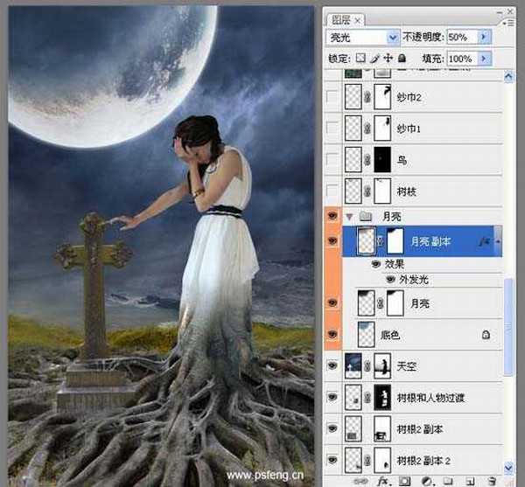Select the 图层 panel tab
Screen dimensions: 525x487
(x=340, y=17)
